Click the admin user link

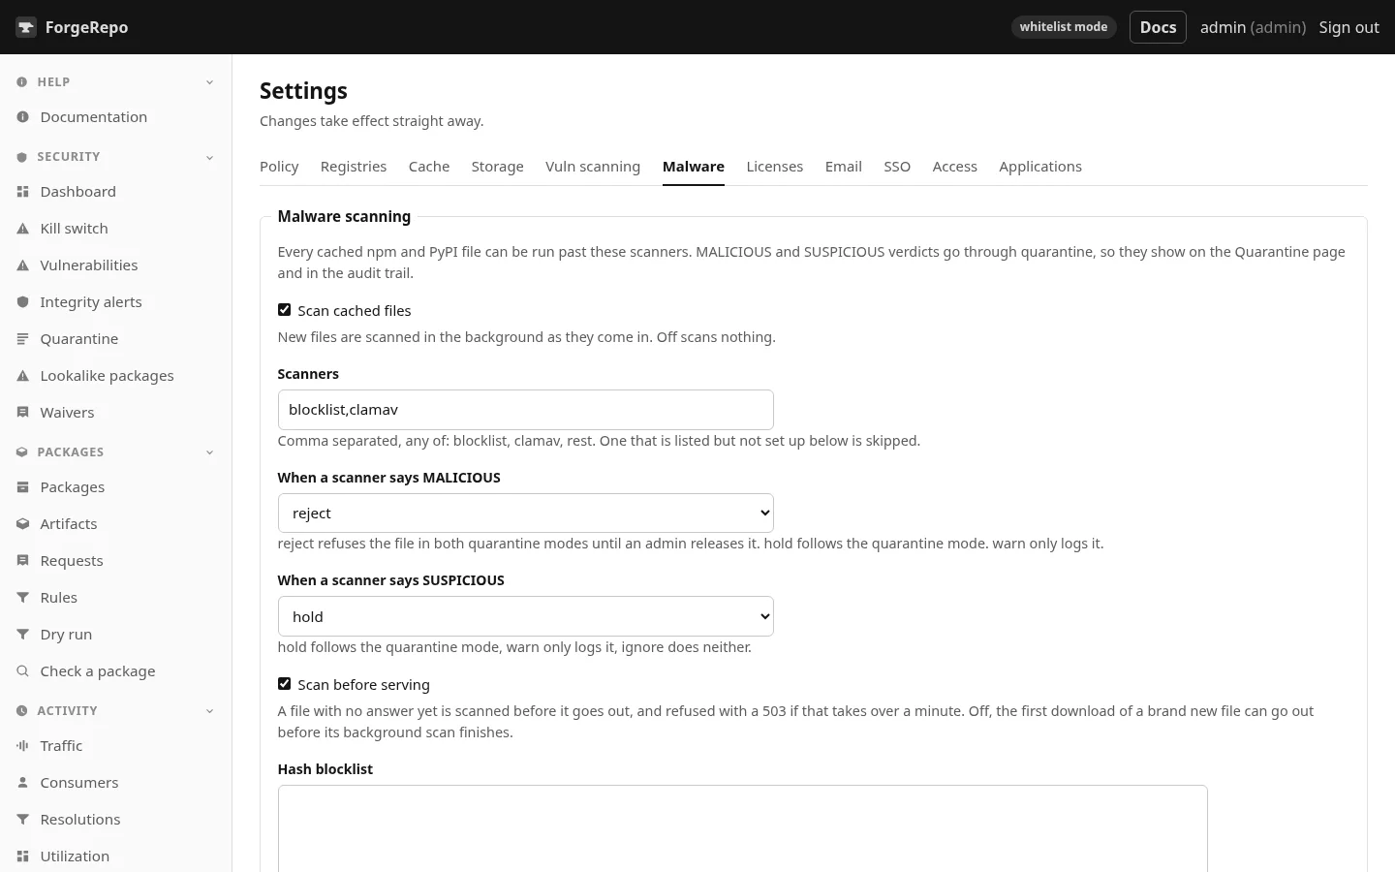pos(1253,27)
